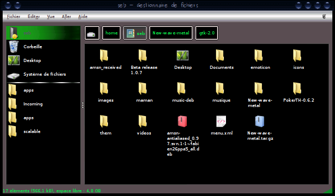Open Corbeille trash in the sidebar

click(x=43, y=47)
